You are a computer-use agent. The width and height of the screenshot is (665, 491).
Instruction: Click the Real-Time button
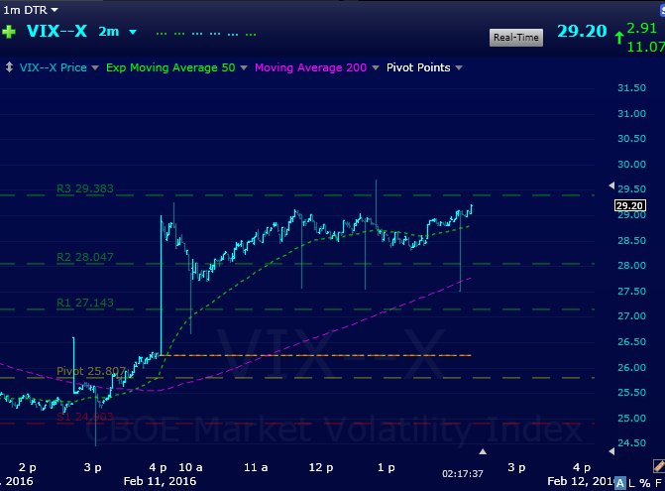[516, 38]
